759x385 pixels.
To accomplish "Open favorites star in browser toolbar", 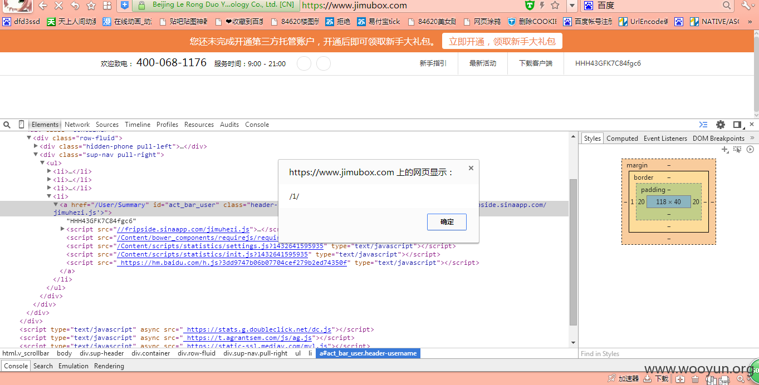I will [x=91, y=6].
